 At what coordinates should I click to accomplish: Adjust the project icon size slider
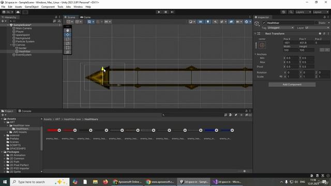(x=244, y=171)
